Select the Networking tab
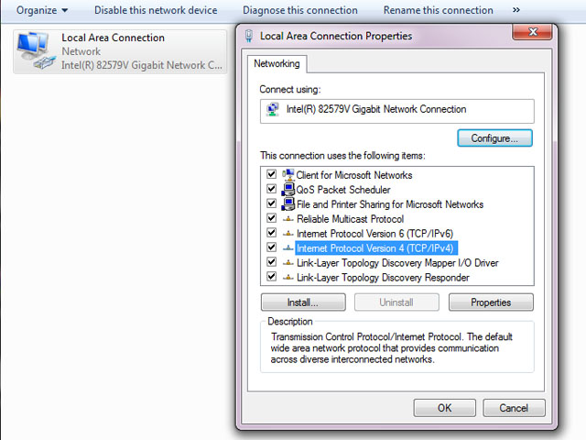 (x=277, y=63)
